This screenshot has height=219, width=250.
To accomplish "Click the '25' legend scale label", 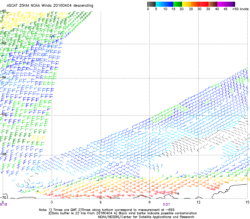I will point(191,9).
